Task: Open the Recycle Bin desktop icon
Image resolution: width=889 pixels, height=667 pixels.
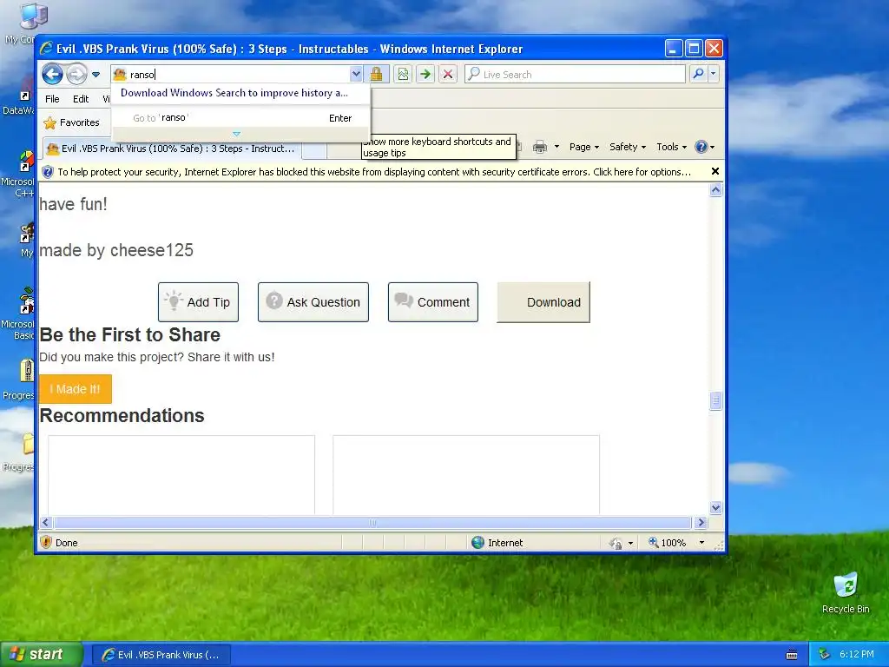Action: (x=846, y=593)
